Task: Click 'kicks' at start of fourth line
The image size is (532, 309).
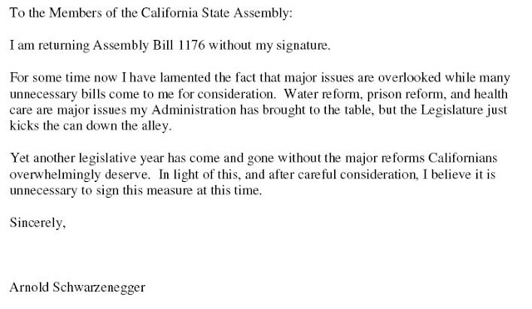Action: [24, 125]
